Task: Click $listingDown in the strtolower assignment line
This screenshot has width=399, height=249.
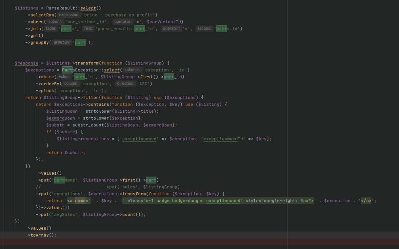Action: 62,111
